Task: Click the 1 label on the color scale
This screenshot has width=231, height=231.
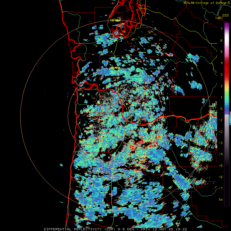Action: tap(222, 97)
